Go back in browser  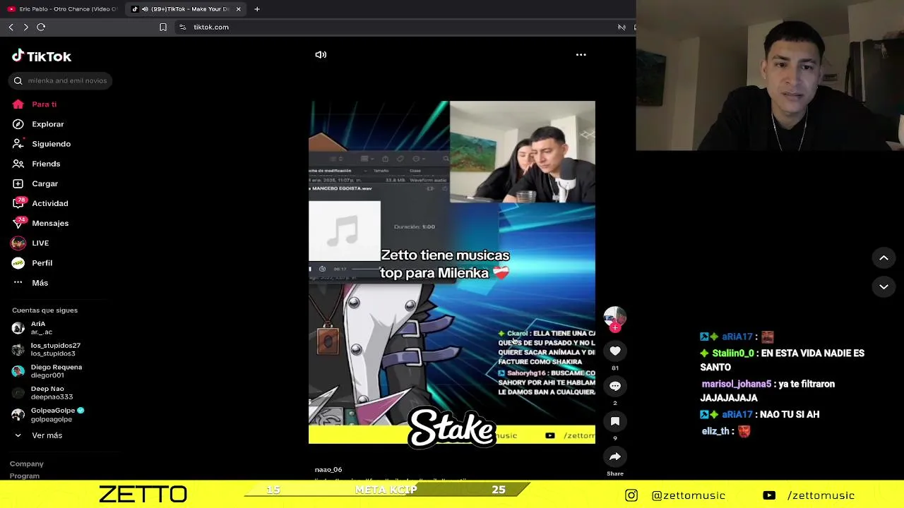pos(11,27)
